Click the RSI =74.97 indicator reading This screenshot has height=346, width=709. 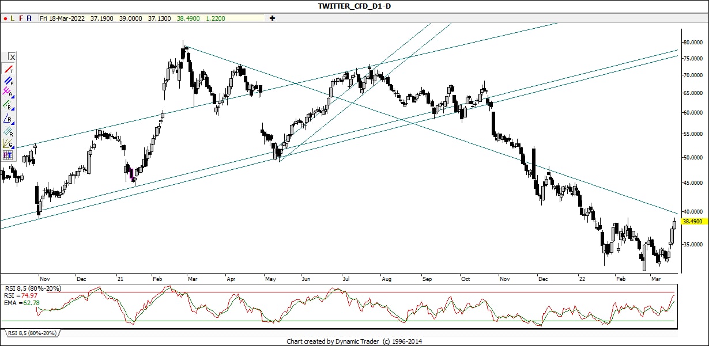[x=21, y=295]
